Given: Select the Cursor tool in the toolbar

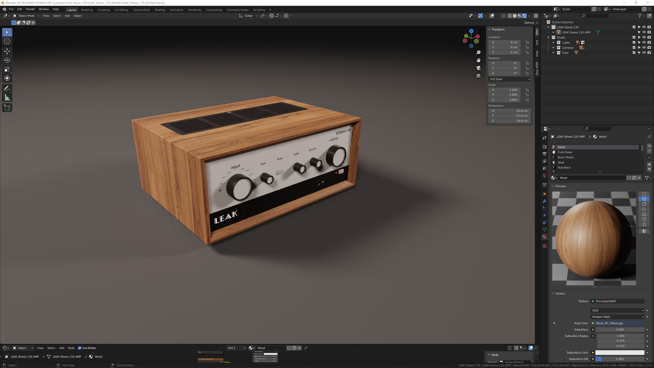Looking at the screenshot, I should pos(7,41).
